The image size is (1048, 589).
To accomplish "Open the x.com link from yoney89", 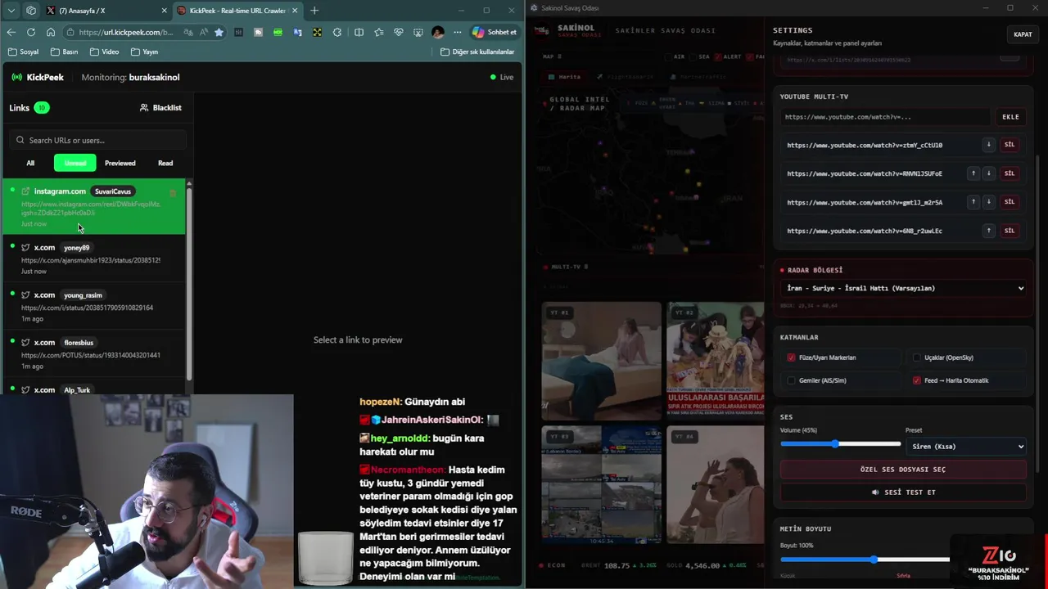I will tap(93, 259).
